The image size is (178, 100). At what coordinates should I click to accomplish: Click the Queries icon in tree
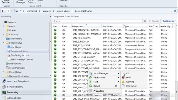[7, 30]
